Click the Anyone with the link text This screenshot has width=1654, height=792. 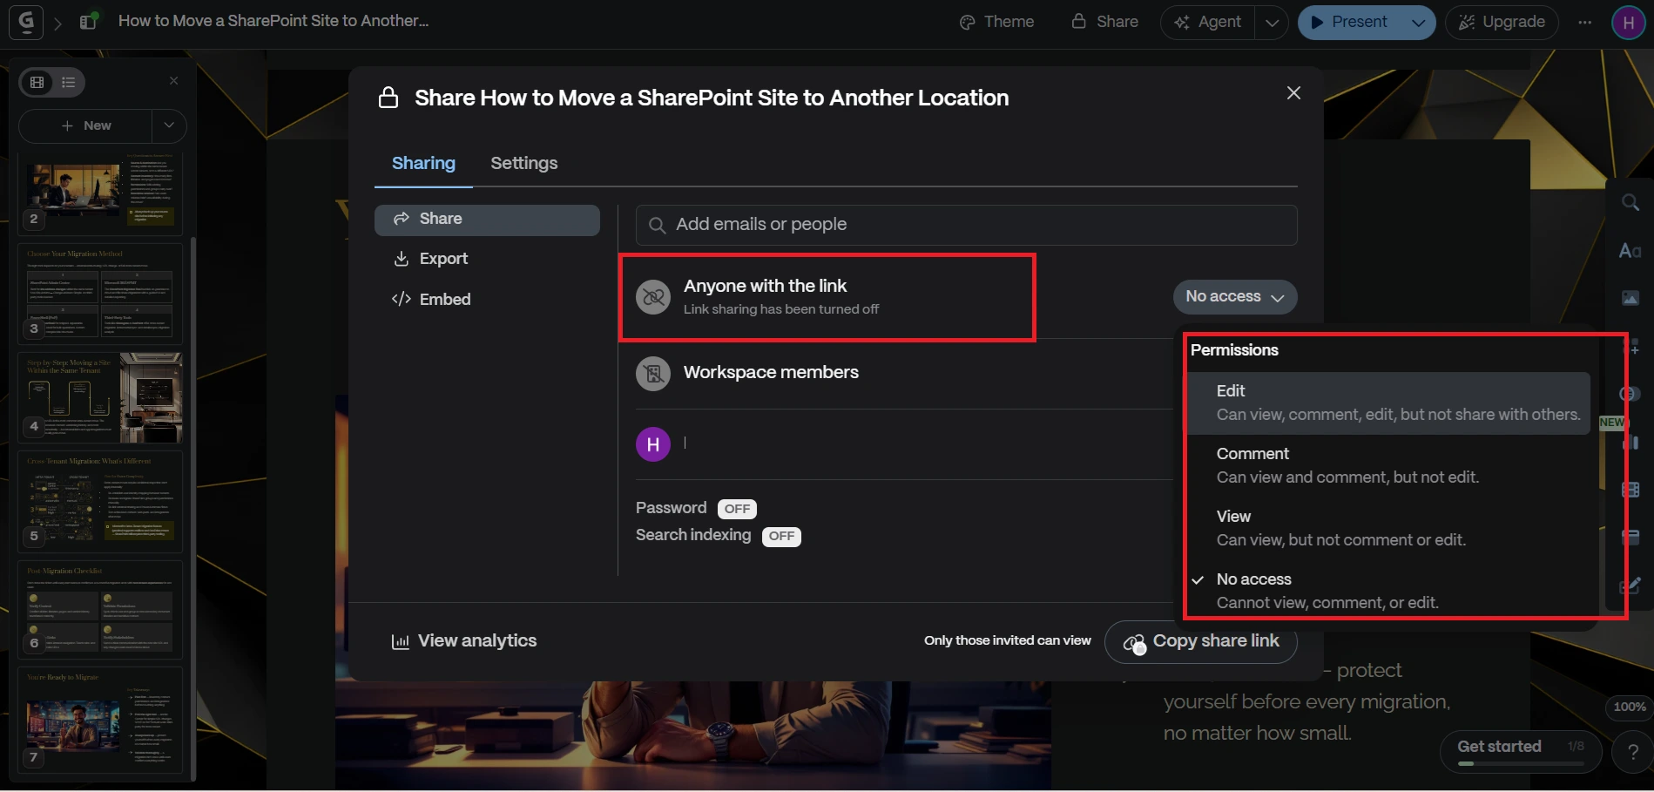tap(765, 286)
